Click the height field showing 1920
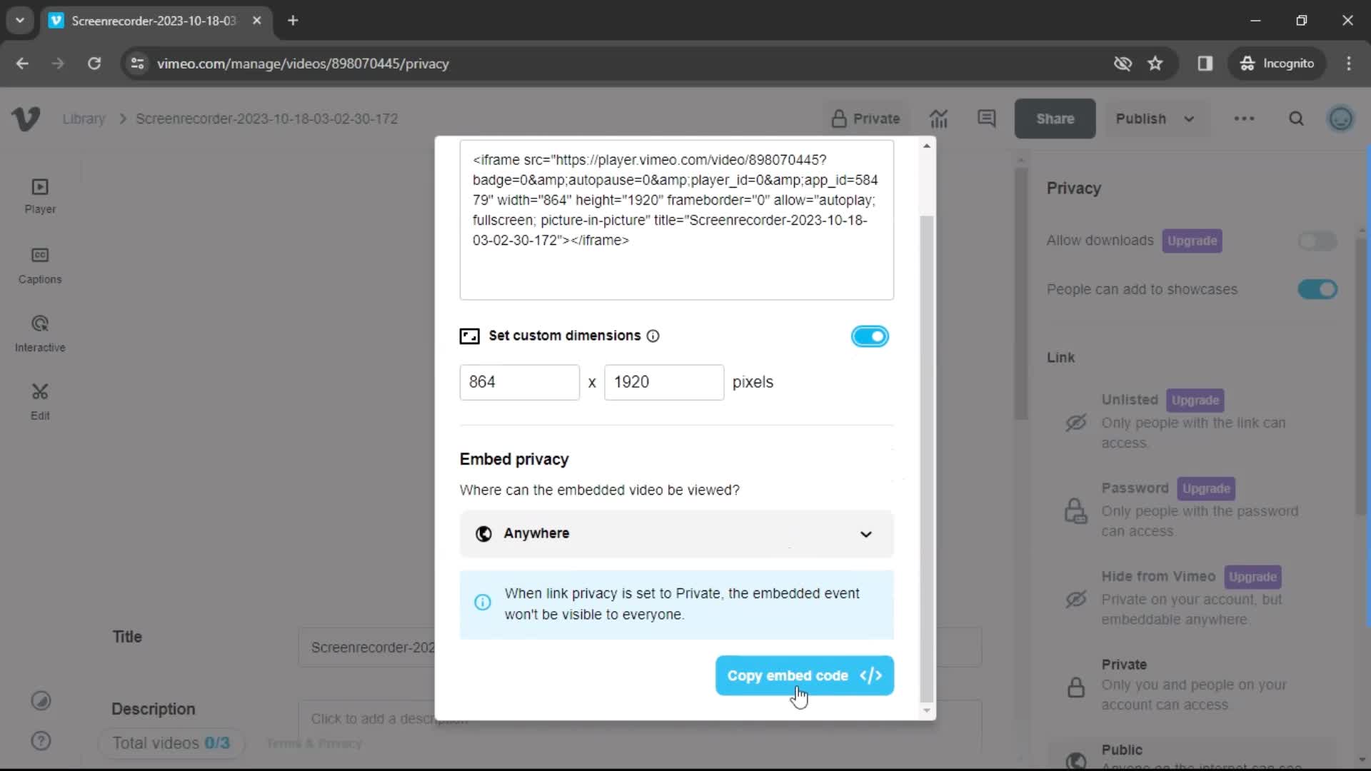Image resolution: width=1371 pixels, height=771 pixels. pos(663,383)
